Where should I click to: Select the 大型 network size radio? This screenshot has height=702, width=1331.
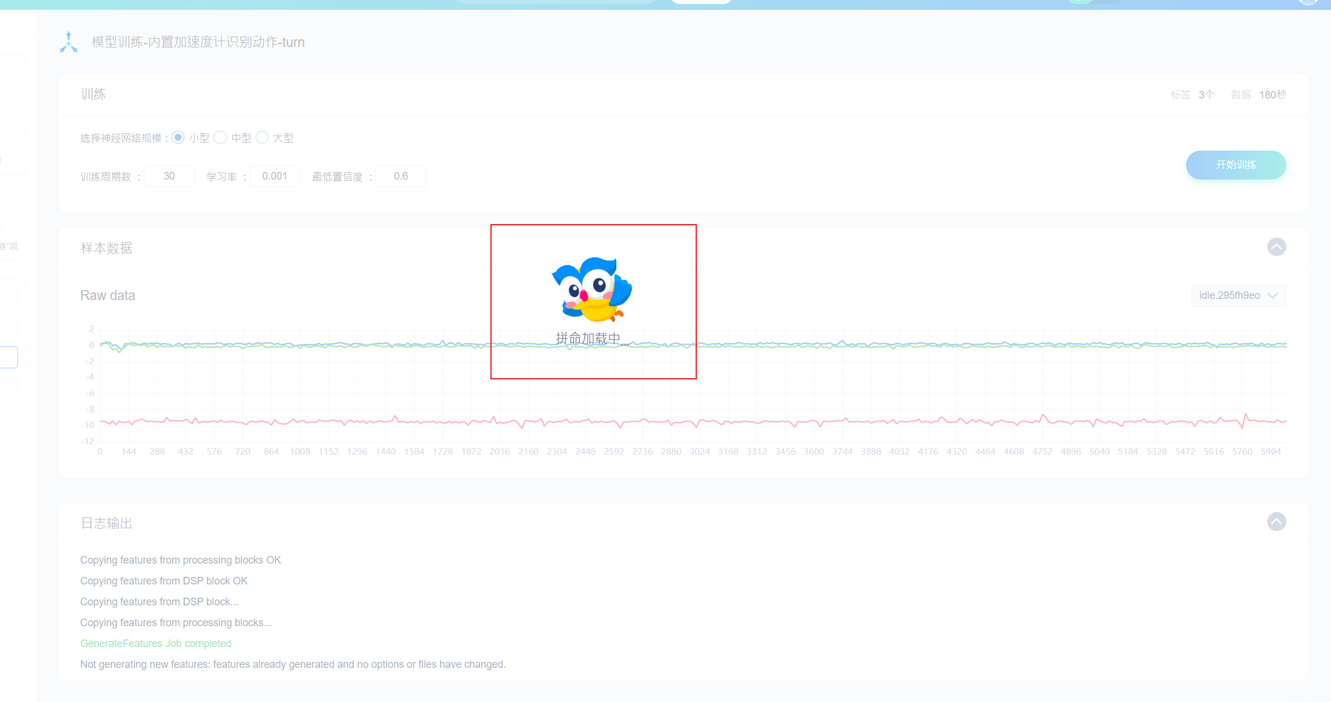262,138
